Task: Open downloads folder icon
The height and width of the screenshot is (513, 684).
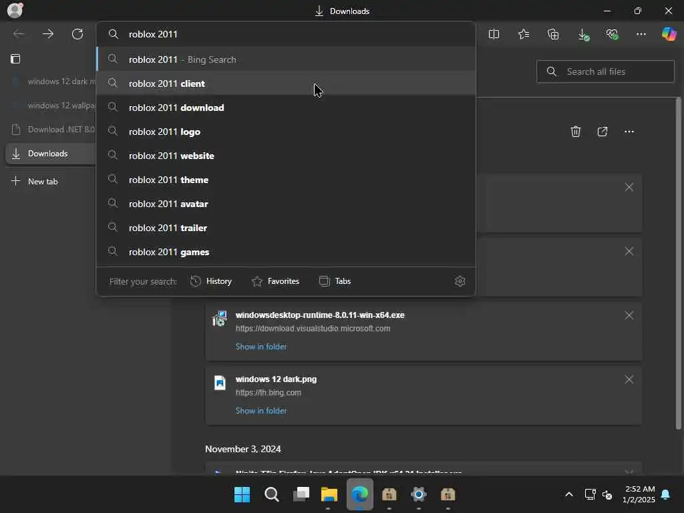Action: 603,132
